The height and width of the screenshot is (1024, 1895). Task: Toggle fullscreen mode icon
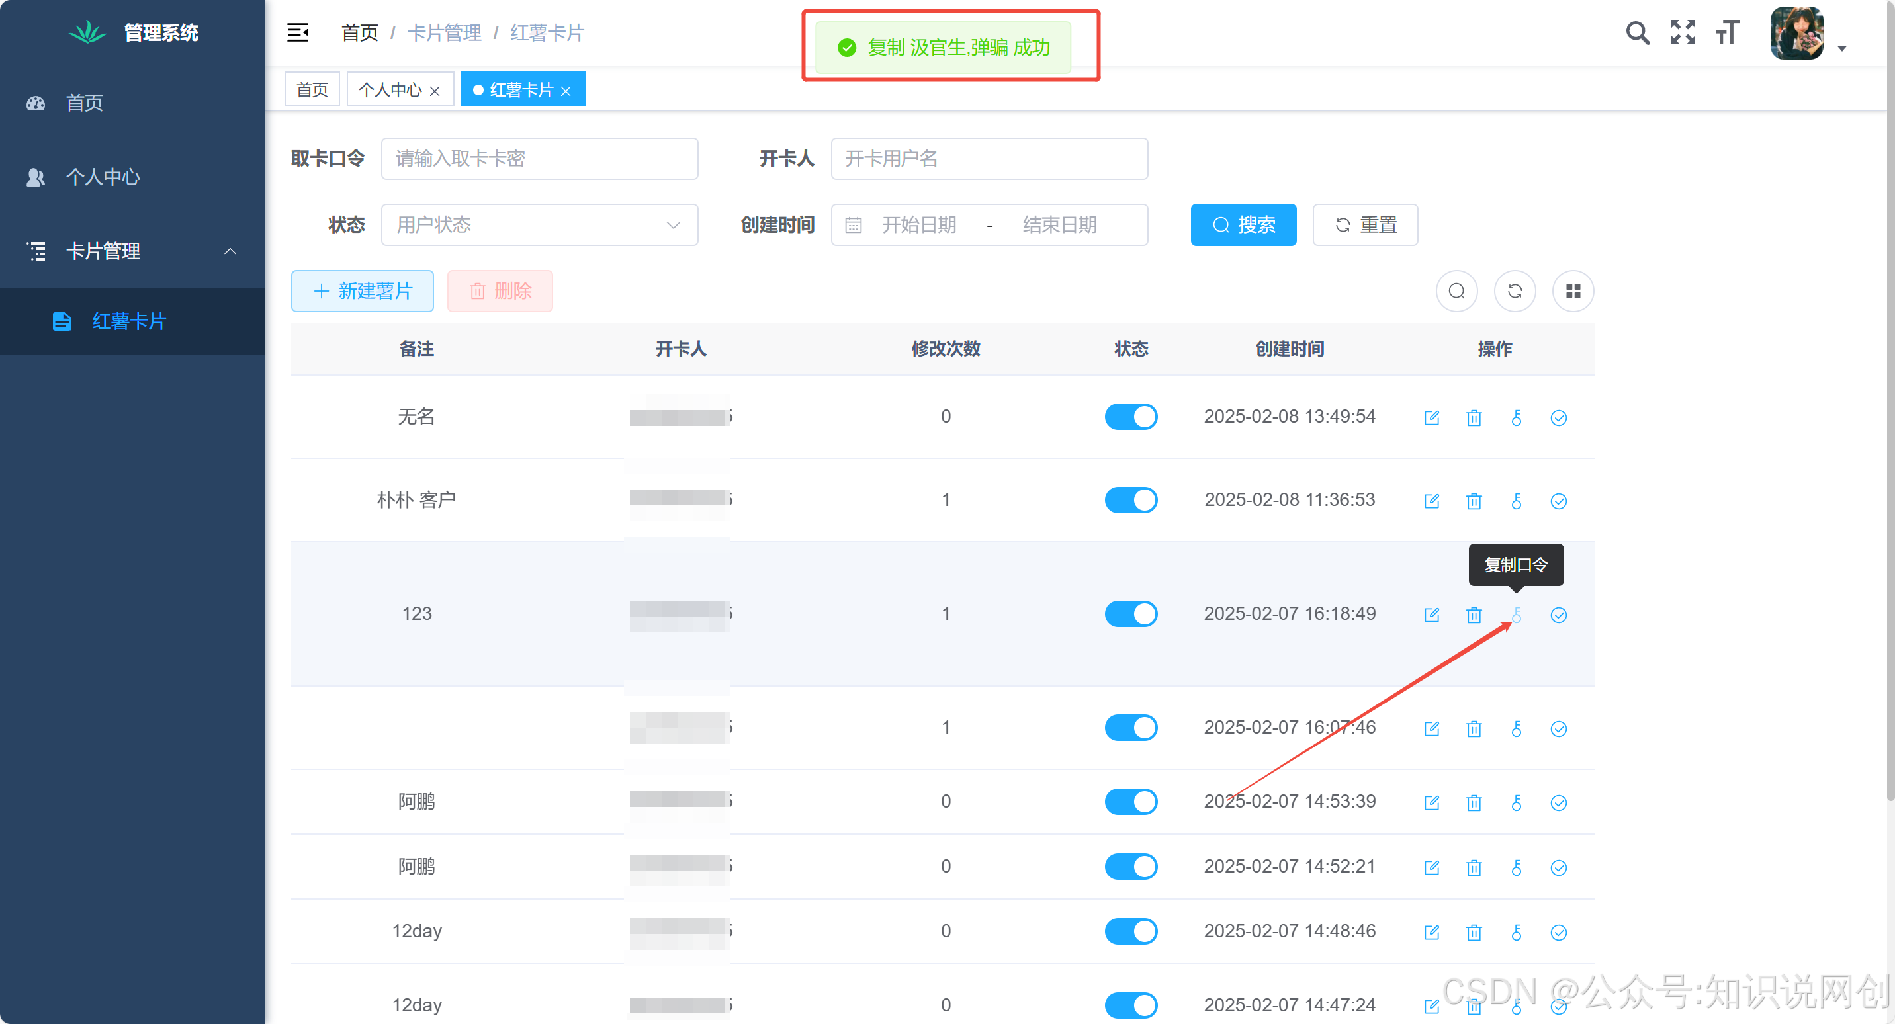coord(1683,33)
